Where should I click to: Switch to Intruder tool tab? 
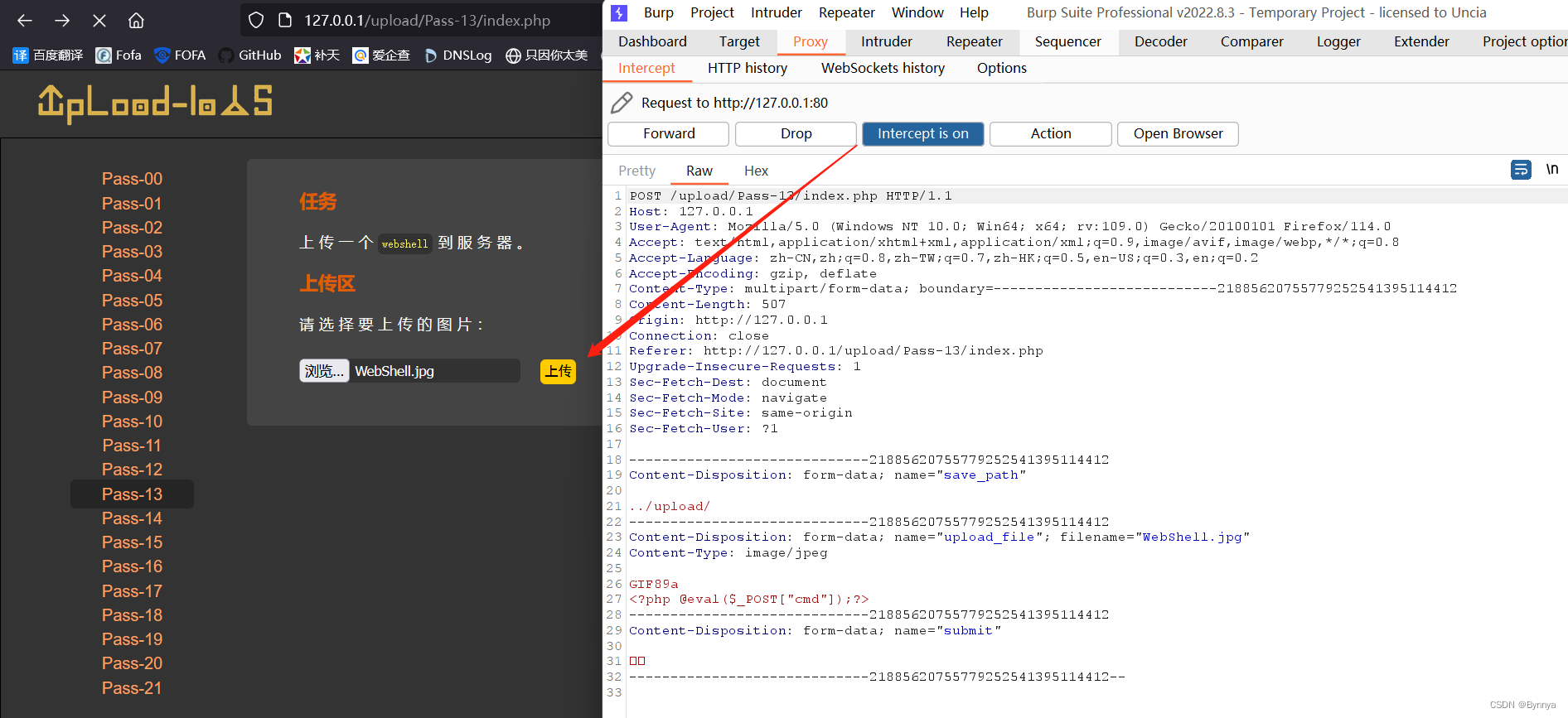point(886,41)
